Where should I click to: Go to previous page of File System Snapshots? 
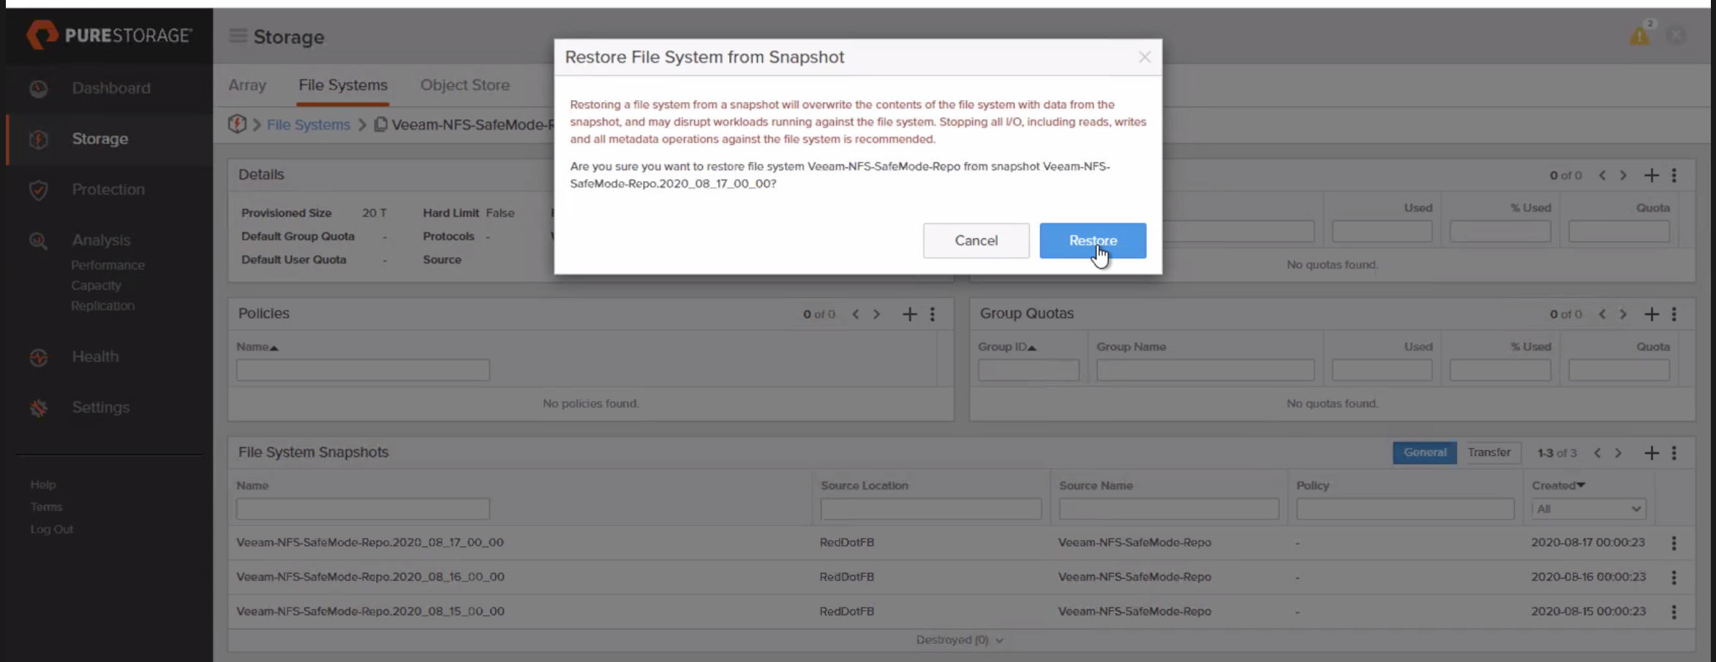(1598, 453)
